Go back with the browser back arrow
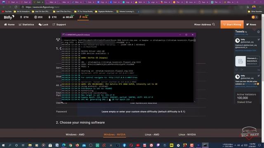264x148 pixels. [4, 7]
